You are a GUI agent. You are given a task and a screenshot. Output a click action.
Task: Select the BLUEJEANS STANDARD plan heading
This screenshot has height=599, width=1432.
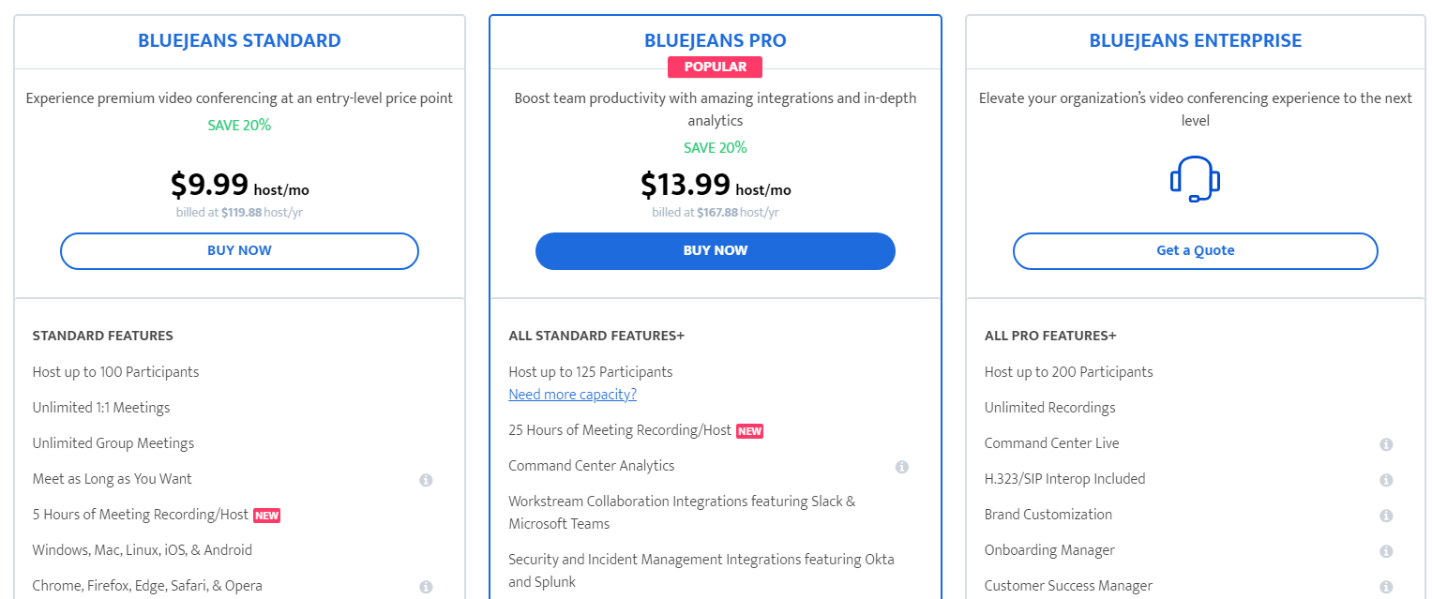[x=239, y=40]
